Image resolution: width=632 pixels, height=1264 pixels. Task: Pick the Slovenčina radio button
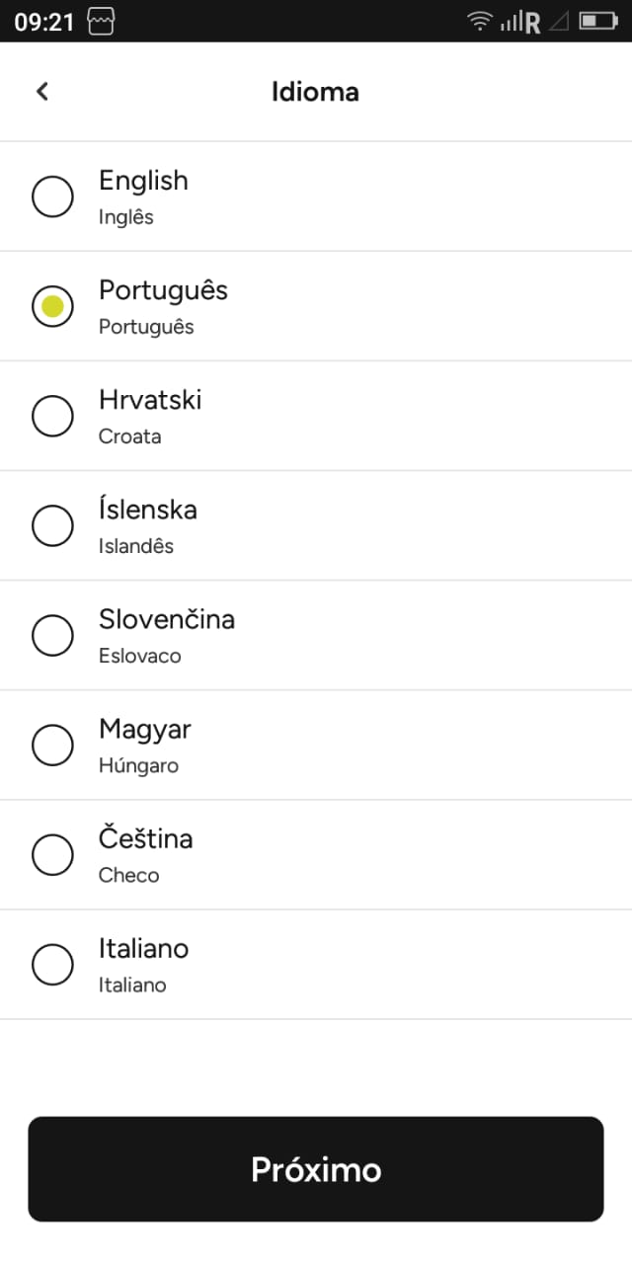pos(52,635)
